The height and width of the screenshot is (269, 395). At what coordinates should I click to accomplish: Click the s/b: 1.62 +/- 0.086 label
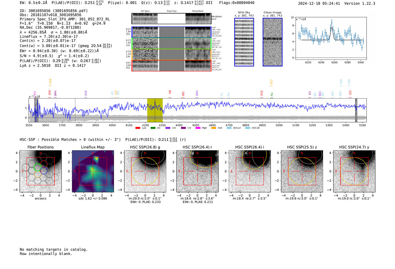[93, 198]
